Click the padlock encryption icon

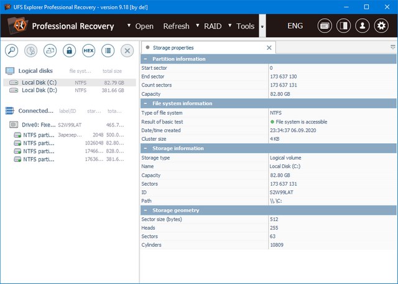pos(70,50)
